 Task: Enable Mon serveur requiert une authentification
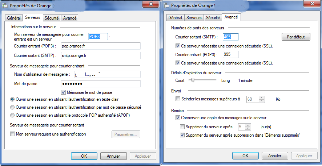point(12,134)
